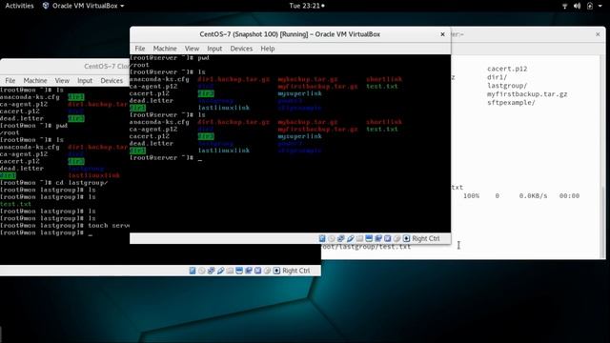Open View menu in Snapshot 100 window
This screenshot has height=343, width=610.
(192, 49)
